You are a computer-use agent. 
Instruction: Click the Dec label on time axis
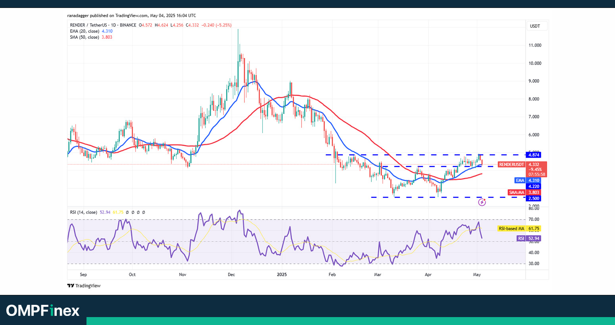click(x=232, y=274)
